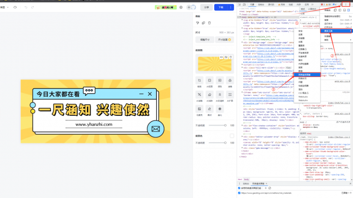
Task: Open the AI抠图 cutout tool
Action: [209, 80]
